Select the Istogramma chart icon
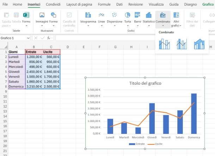Screen dimensions: 215x156 pyautogui.click(x=88, y=15)
